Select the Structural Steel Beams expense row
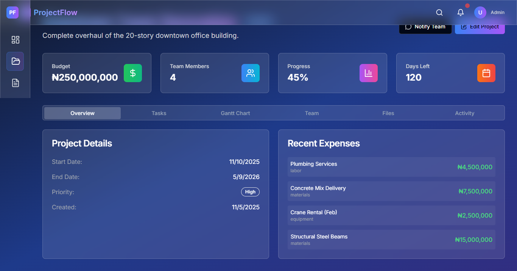 391,240
